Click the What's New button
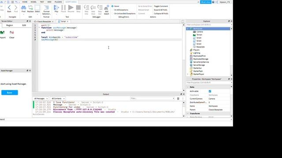The image size is (282, 158). pyautogui.click(x=206, y=2)
